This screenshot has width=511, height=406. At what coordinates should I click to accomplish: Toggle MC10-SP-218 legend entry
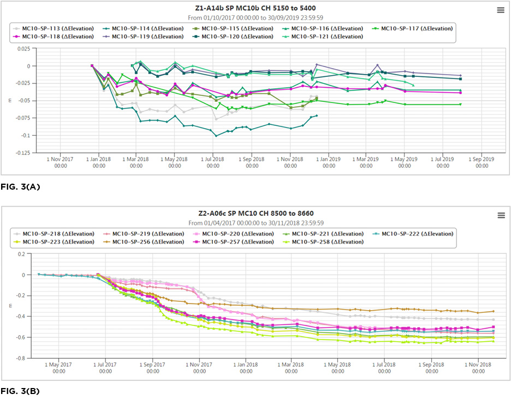58,234
